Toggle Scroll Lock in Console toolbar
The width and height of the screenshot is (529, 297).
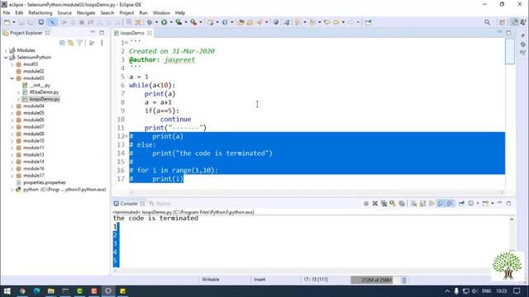point(422,204)
